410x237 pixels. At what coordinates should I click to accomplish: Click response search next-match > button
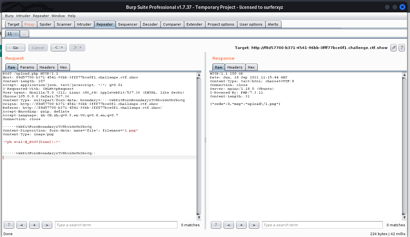point(254,225)
